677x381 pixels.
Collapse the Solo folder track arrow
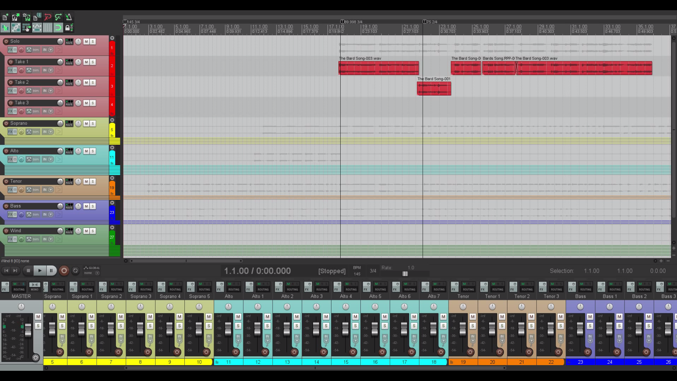pyautogui.click(x=112, y=38)
